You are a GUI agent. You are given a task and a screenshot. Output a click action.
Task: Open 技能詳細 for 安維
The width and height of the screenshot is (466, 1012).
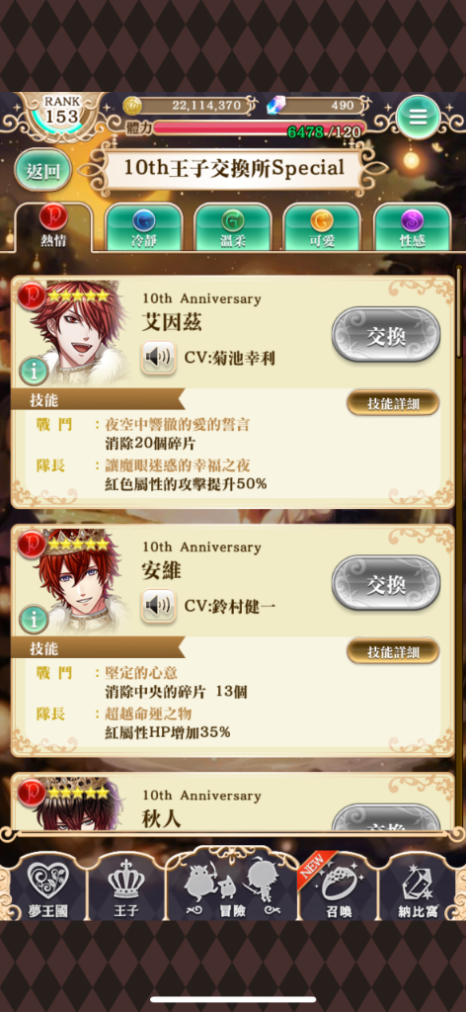pyautogui.click(x=393, y=652)
